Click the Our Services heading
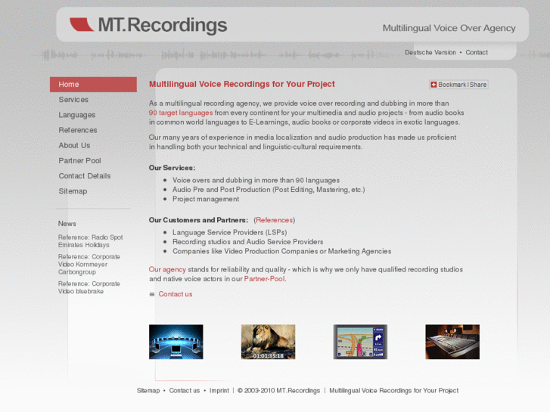Viewport: 550px width, 412px height. pos(172,168)
